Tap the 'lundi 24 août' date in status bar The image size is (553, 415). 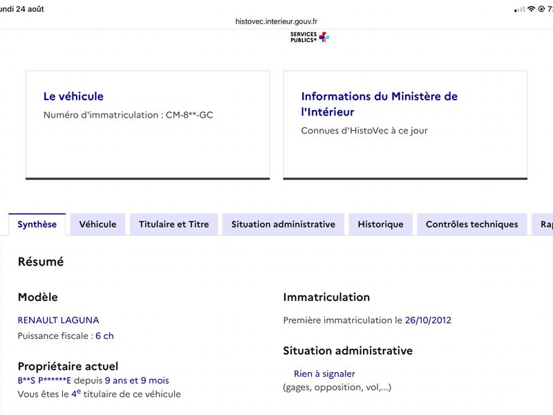(x=22, y=9)
